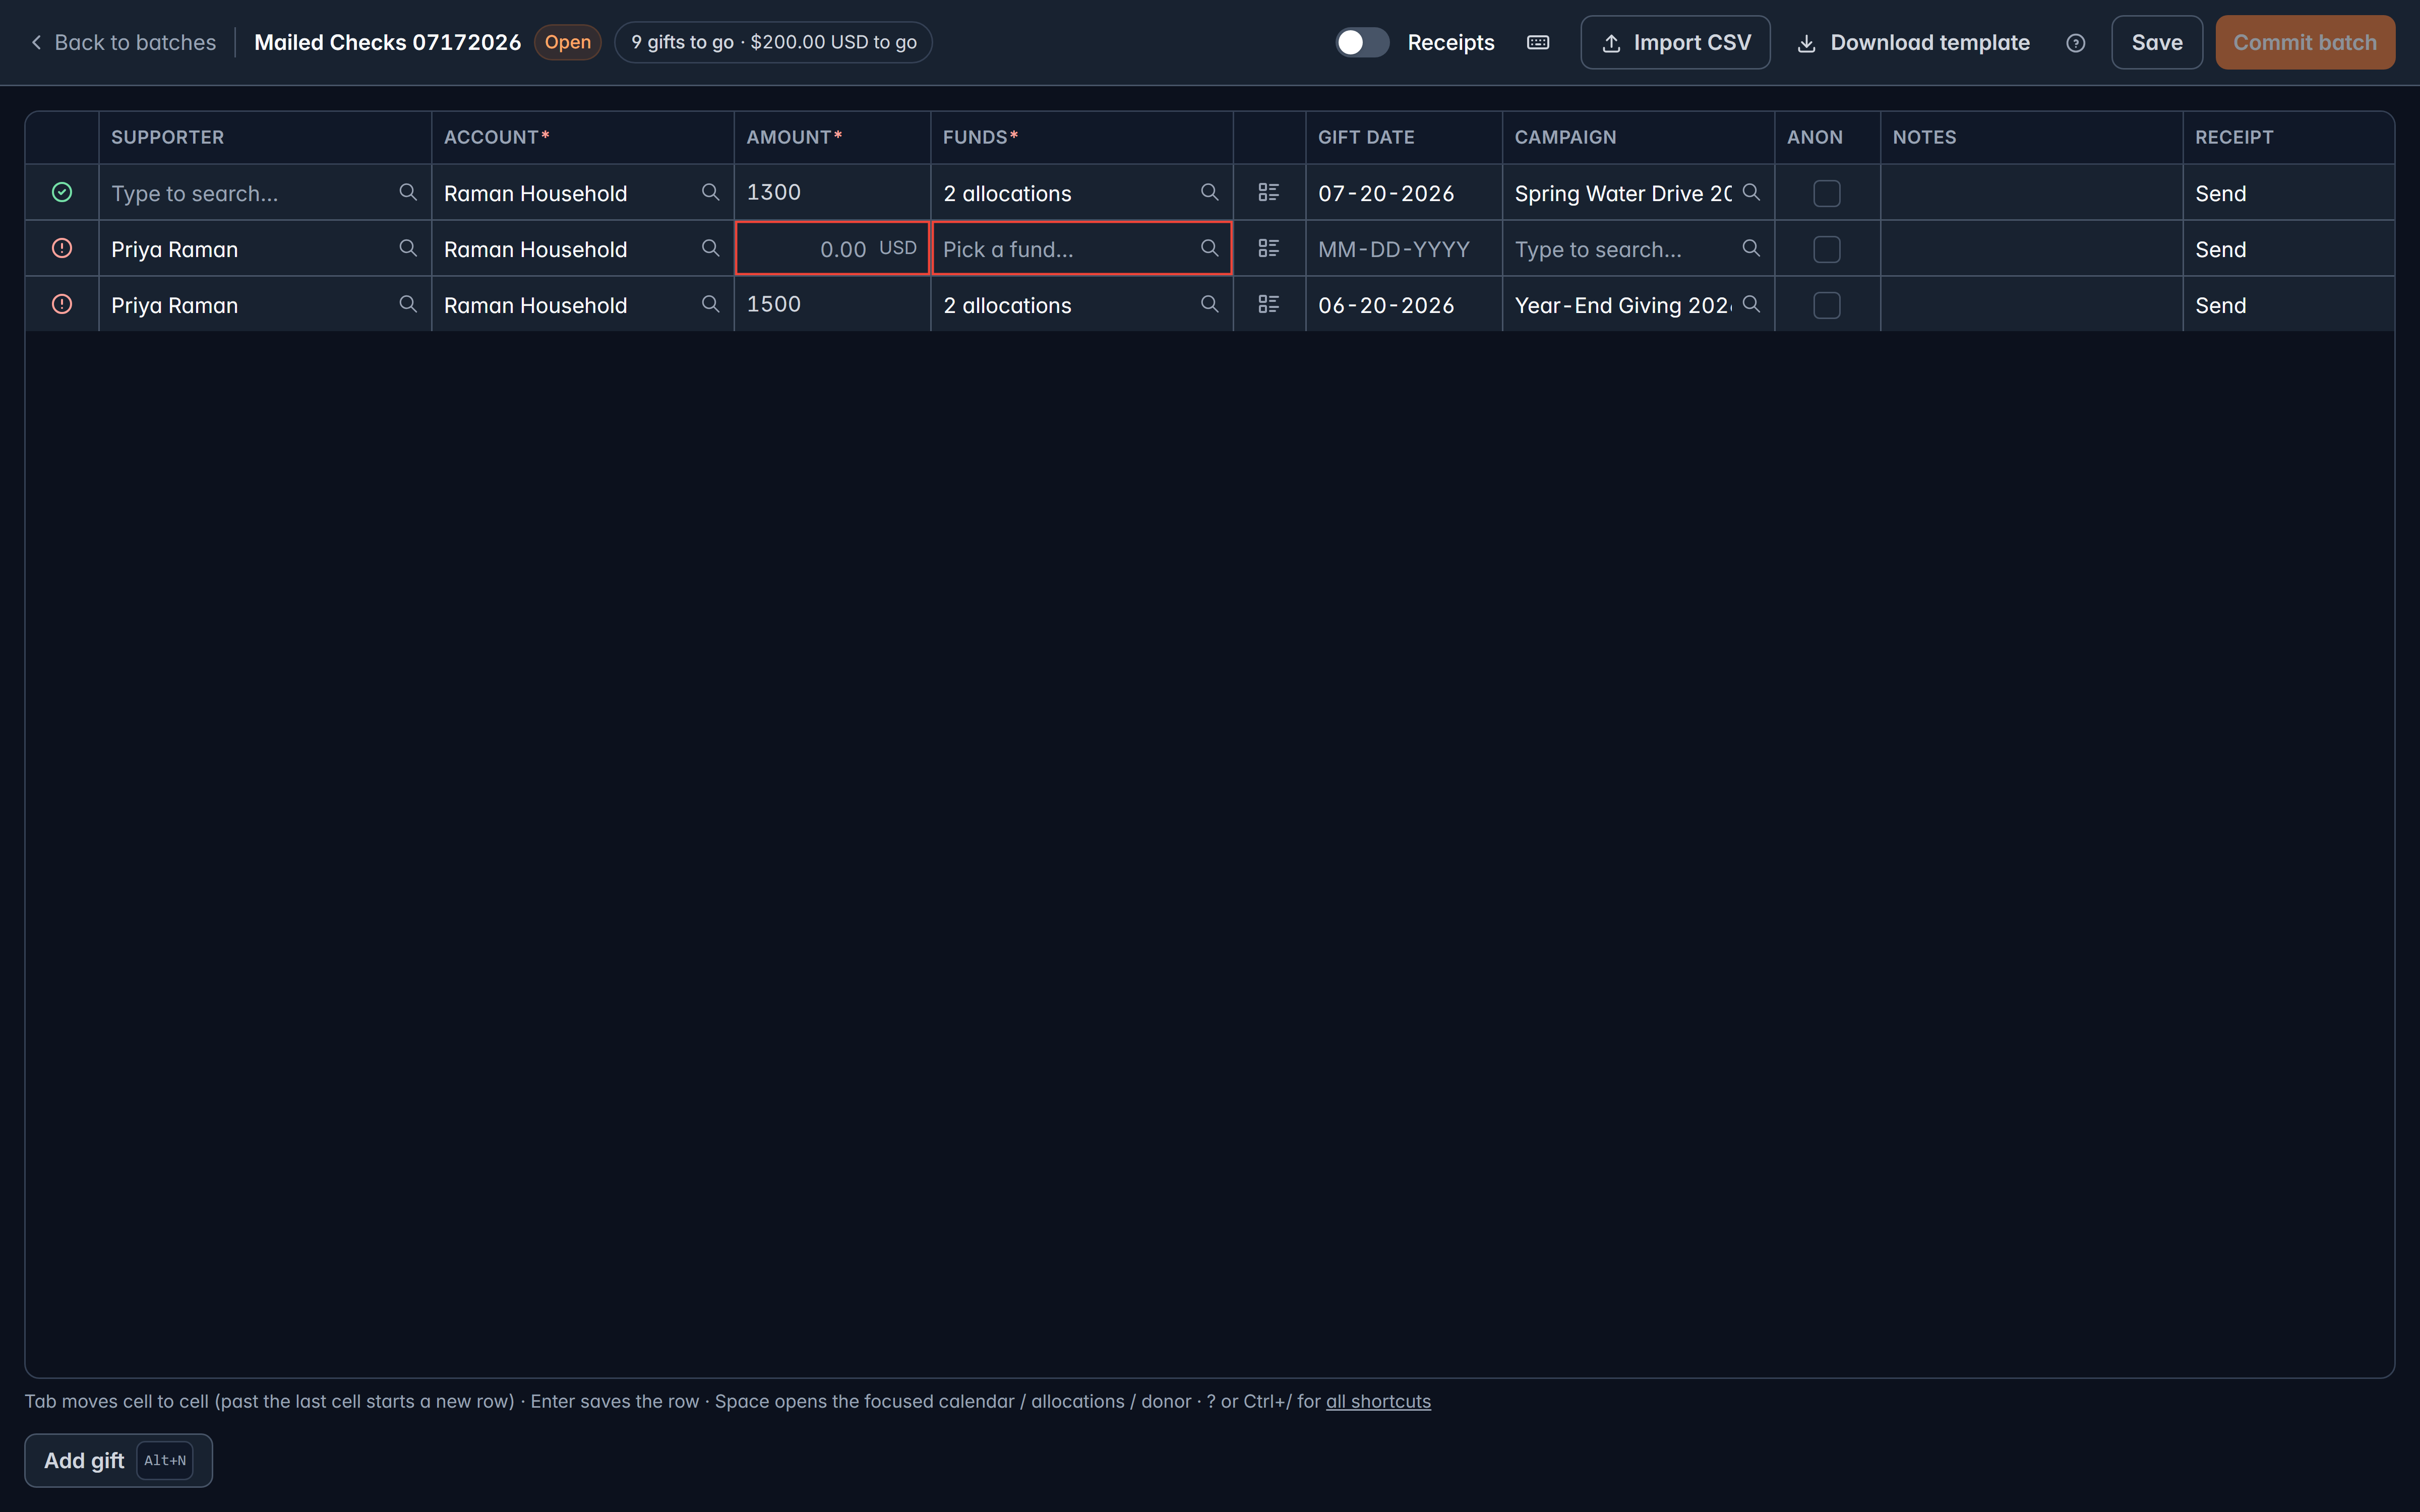Open the all shortcuts link
The height and width of the screenshot is (1512, 2420).
point(1378,1401)
